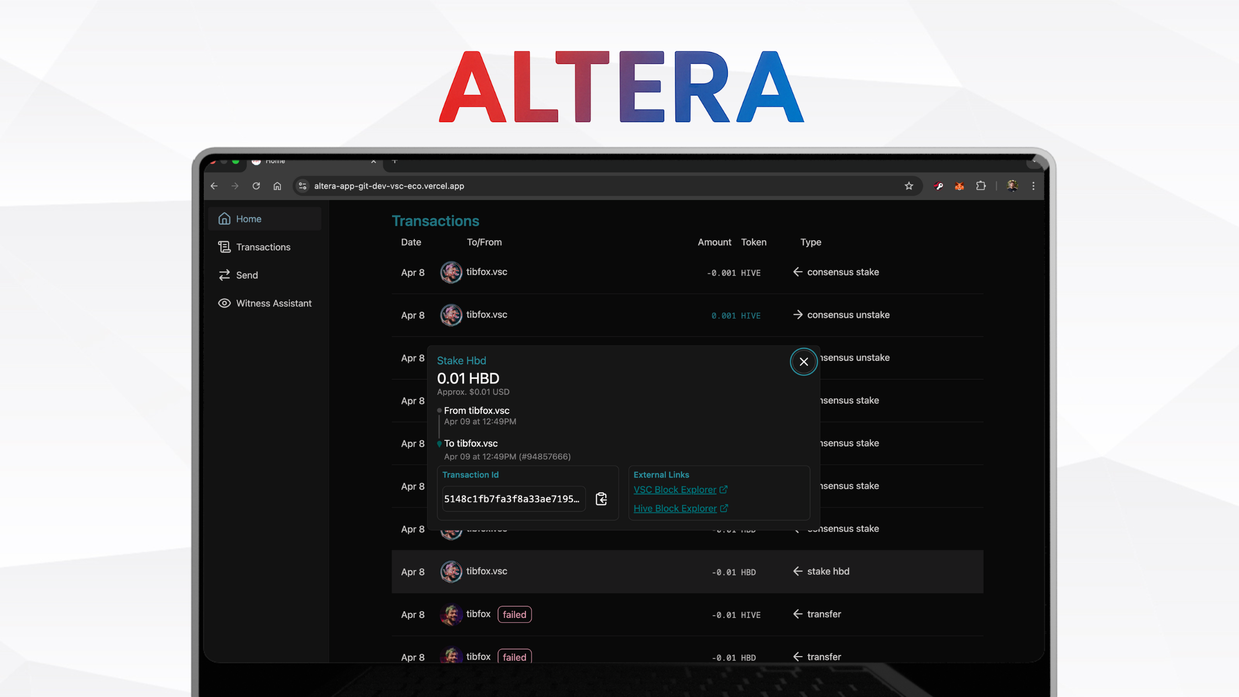1239x697 pixels.
Task: Go back in the browser
Action: [x=214, y=186]
